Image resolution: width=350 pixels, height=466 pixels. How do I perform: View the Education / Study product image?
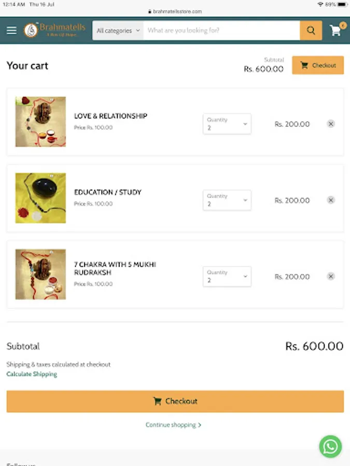tap(40, 198)
